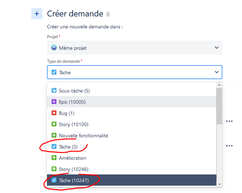
Task: Click the dropdown list scroll down arrow
Action: point(219,184)
